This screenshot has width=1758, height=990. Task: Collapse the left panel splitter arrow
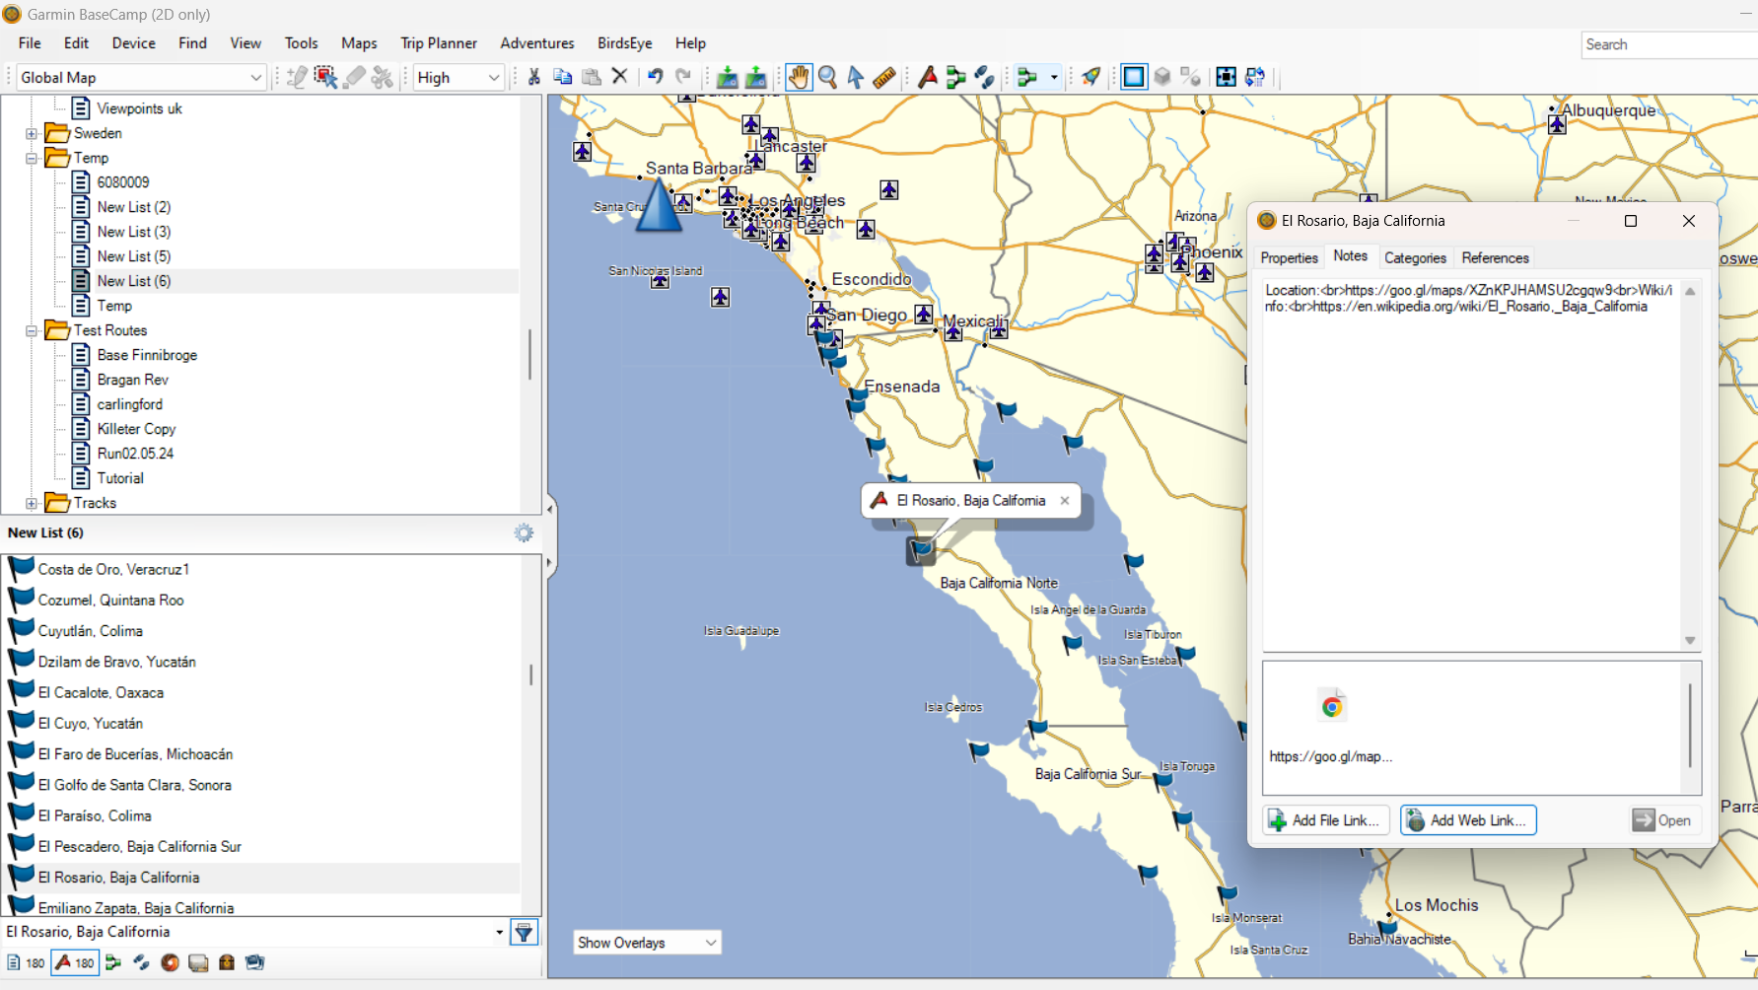pos(549,509)
